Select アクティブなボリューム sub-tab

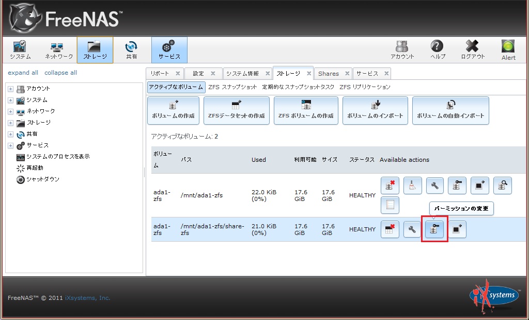176,87
